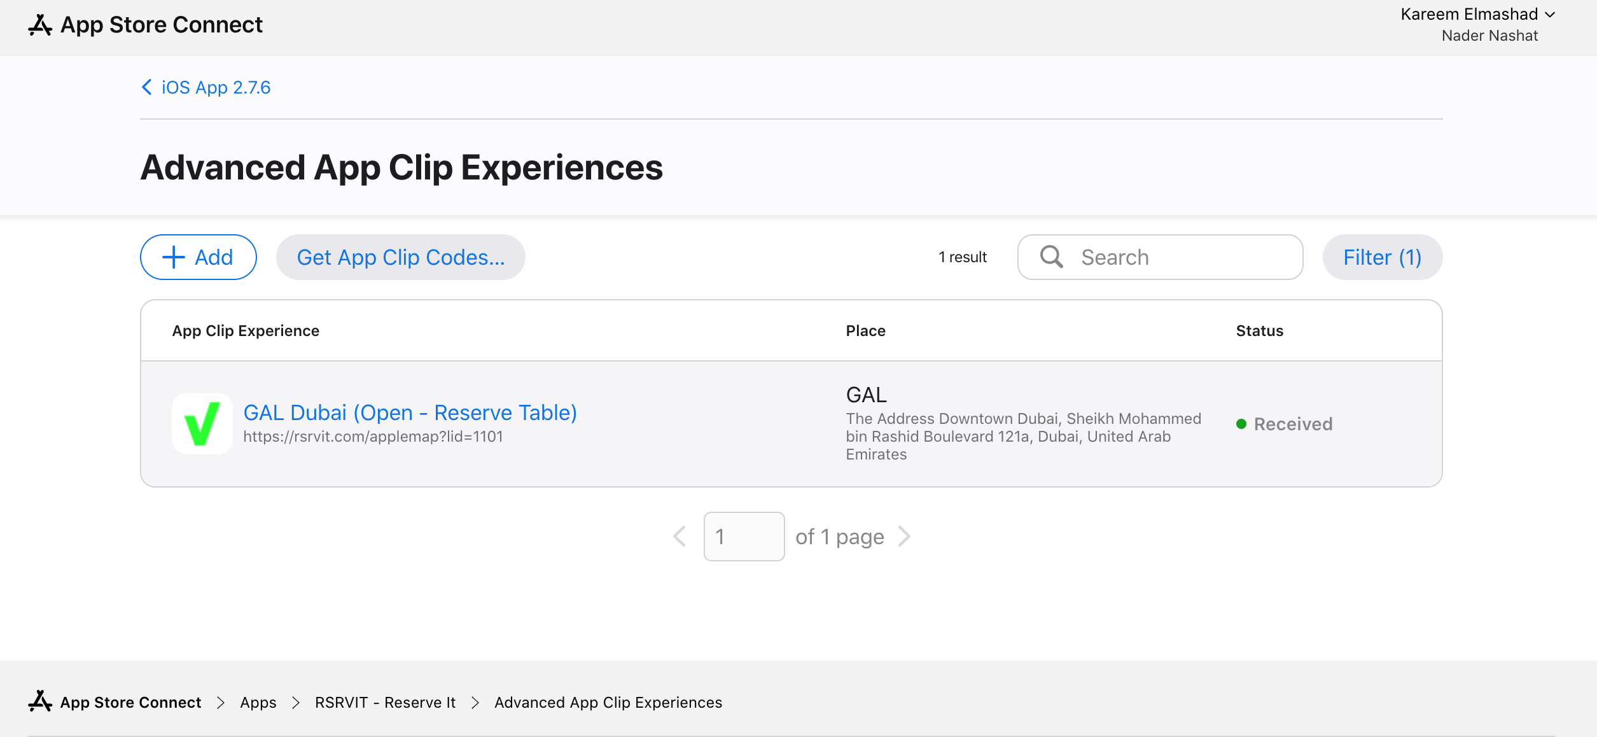Click the Add button
The width and height of the screenshot is (1597, 737).
point(199,257)
